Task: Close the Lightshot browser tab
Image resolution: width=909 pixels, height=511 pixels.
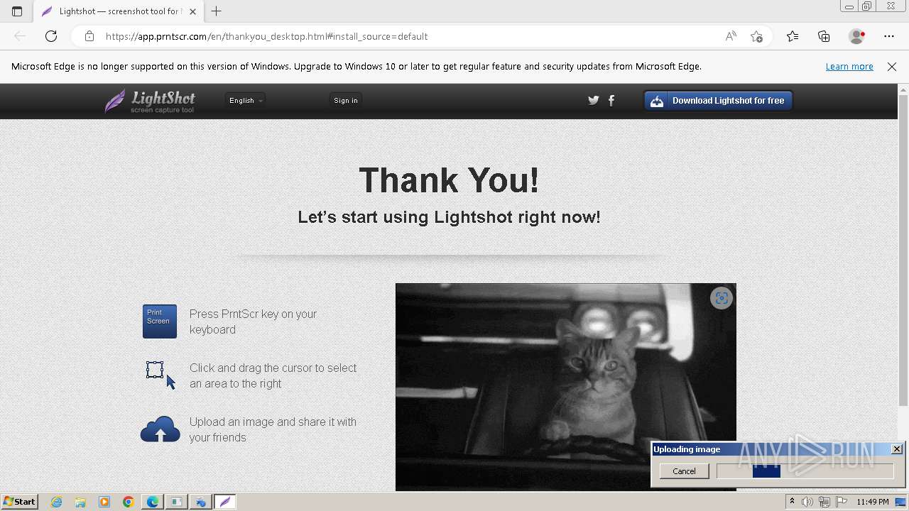Action: pyautogui.click(x=192, y=11)
